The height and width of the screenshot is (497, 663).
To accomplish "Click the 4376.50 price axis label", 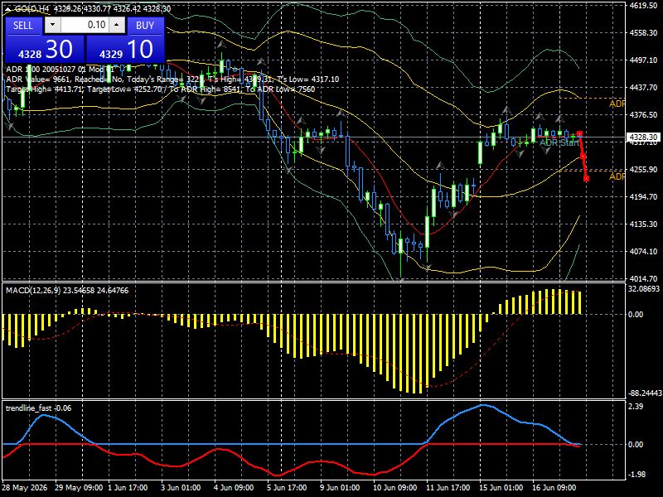I will [643, 114].
